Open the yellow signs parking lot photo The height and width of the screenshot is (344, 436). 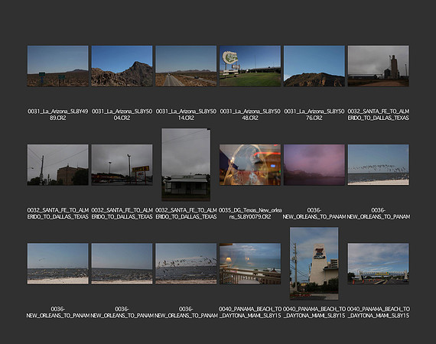click(122, 165)
